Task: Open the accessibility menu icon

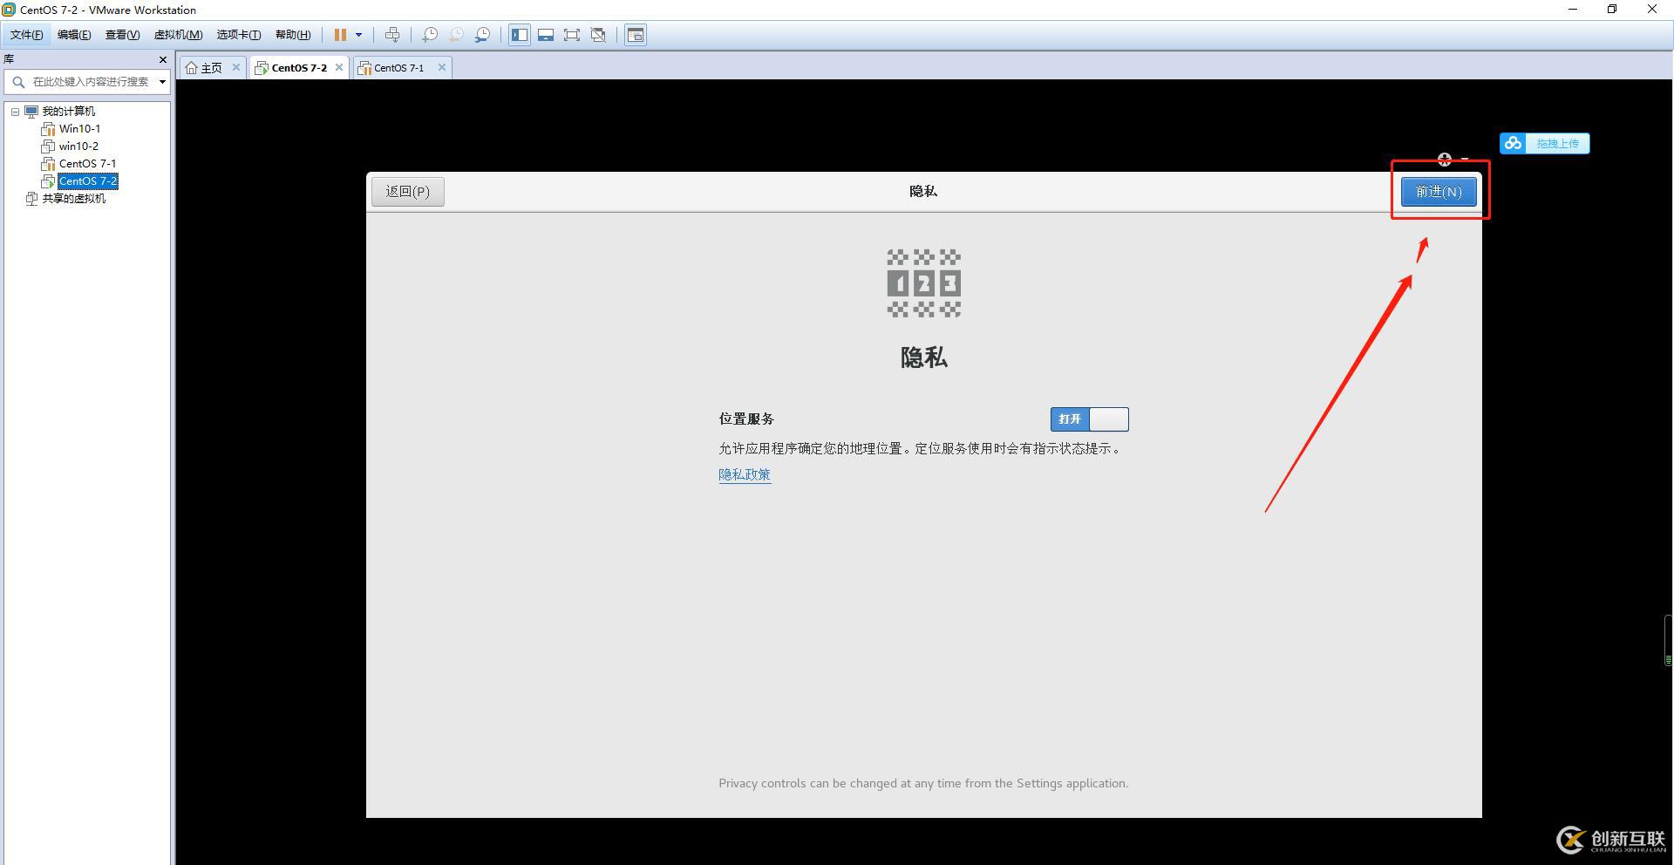Action: (1445, 160)
